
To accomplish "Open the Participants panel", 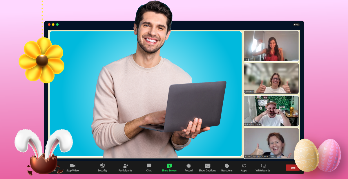I will click(125, 168).
